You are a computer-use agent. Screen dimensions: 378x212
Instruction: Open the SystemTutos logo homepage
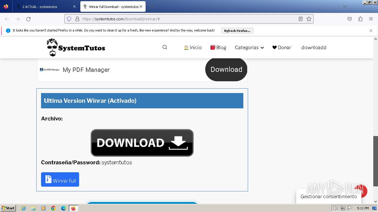tap(76, 47)
